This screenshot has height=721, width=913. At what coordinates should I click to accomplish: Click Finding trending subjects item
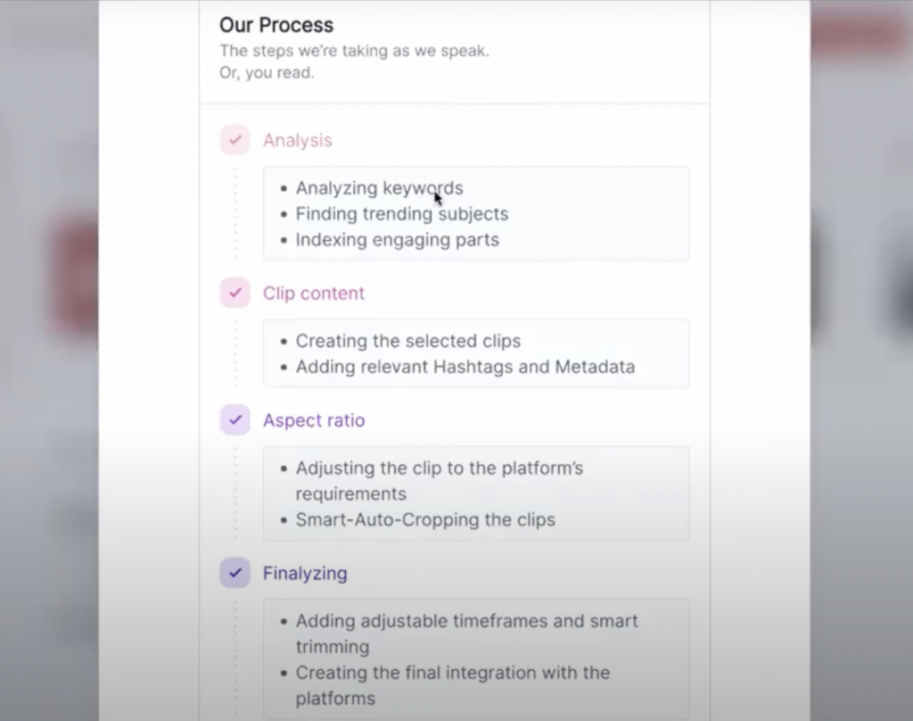coord(402,214)
